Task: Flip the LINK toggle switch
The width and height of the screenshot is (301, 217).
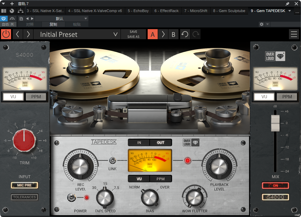Action: [112, 160]
